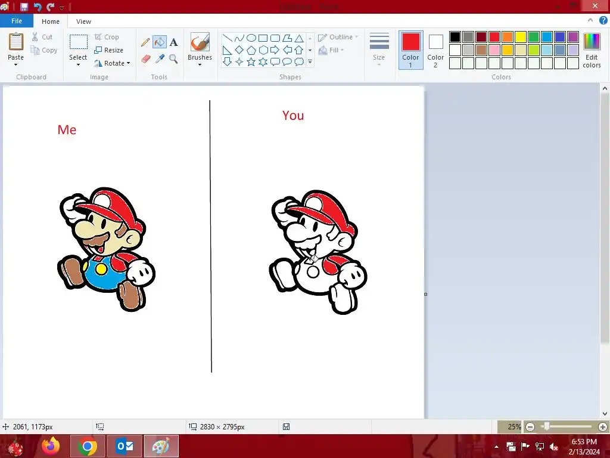This screenshot has height=458, width=610.
Task: Click the Copy button
Action: (44, 50)
